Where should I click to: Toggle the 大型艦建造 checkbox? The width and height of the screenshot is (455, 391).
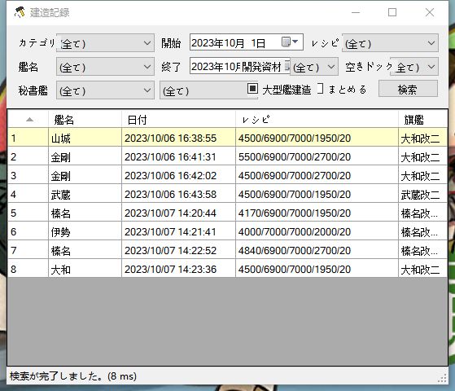pos(252,88)
